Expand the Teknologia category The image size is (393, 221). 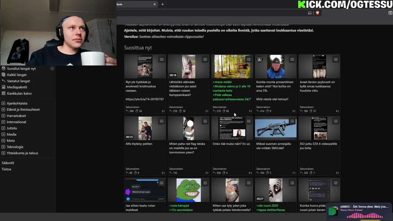click(3, 147)
